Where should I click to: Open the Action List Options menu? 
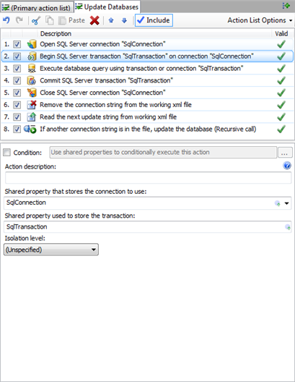(x=260, y=20)
